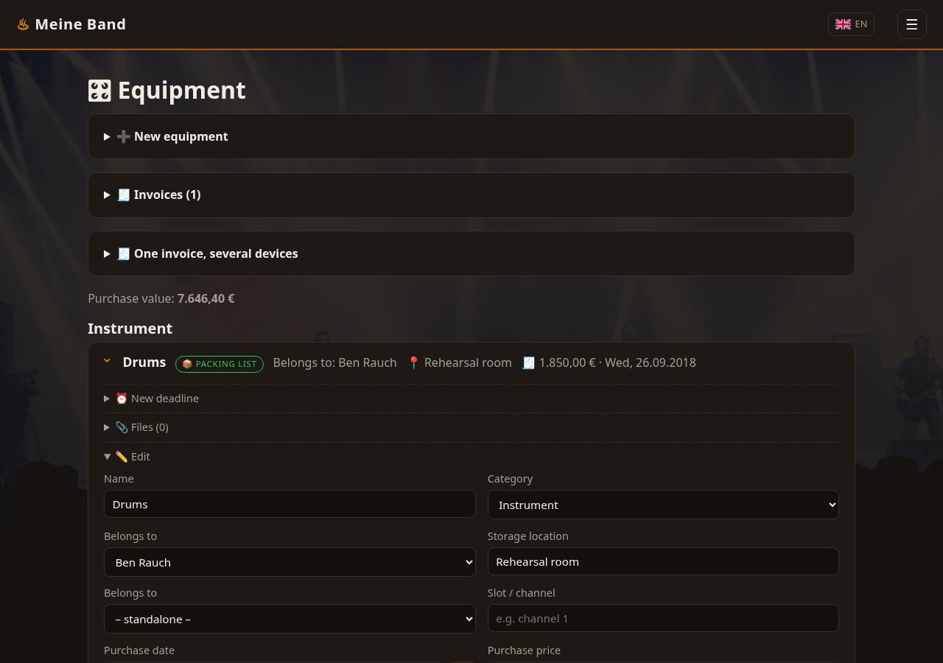Screen dimensions: 943x663
Task: Click the receipt icon beside One invoice, several devices
Action: pos(123,253)
